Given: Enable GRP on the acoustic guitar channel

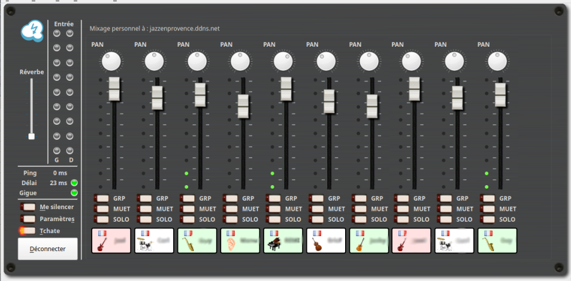Looking at the screenshot, I should pos(359,198).
